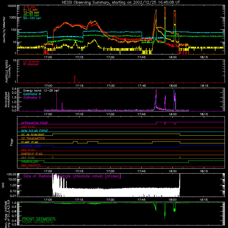Click the Energy band: 12-25 keV label
The width and height of the screenshot is (228, 228).
(41, 91)
